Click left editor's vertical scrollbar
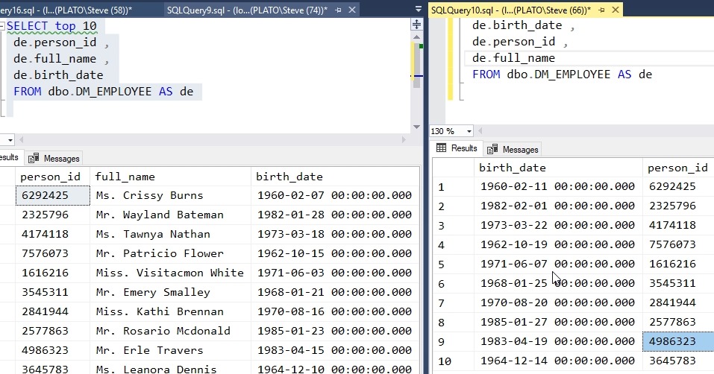This screenshot has height=374, width=714. click(x=416, y=89)
